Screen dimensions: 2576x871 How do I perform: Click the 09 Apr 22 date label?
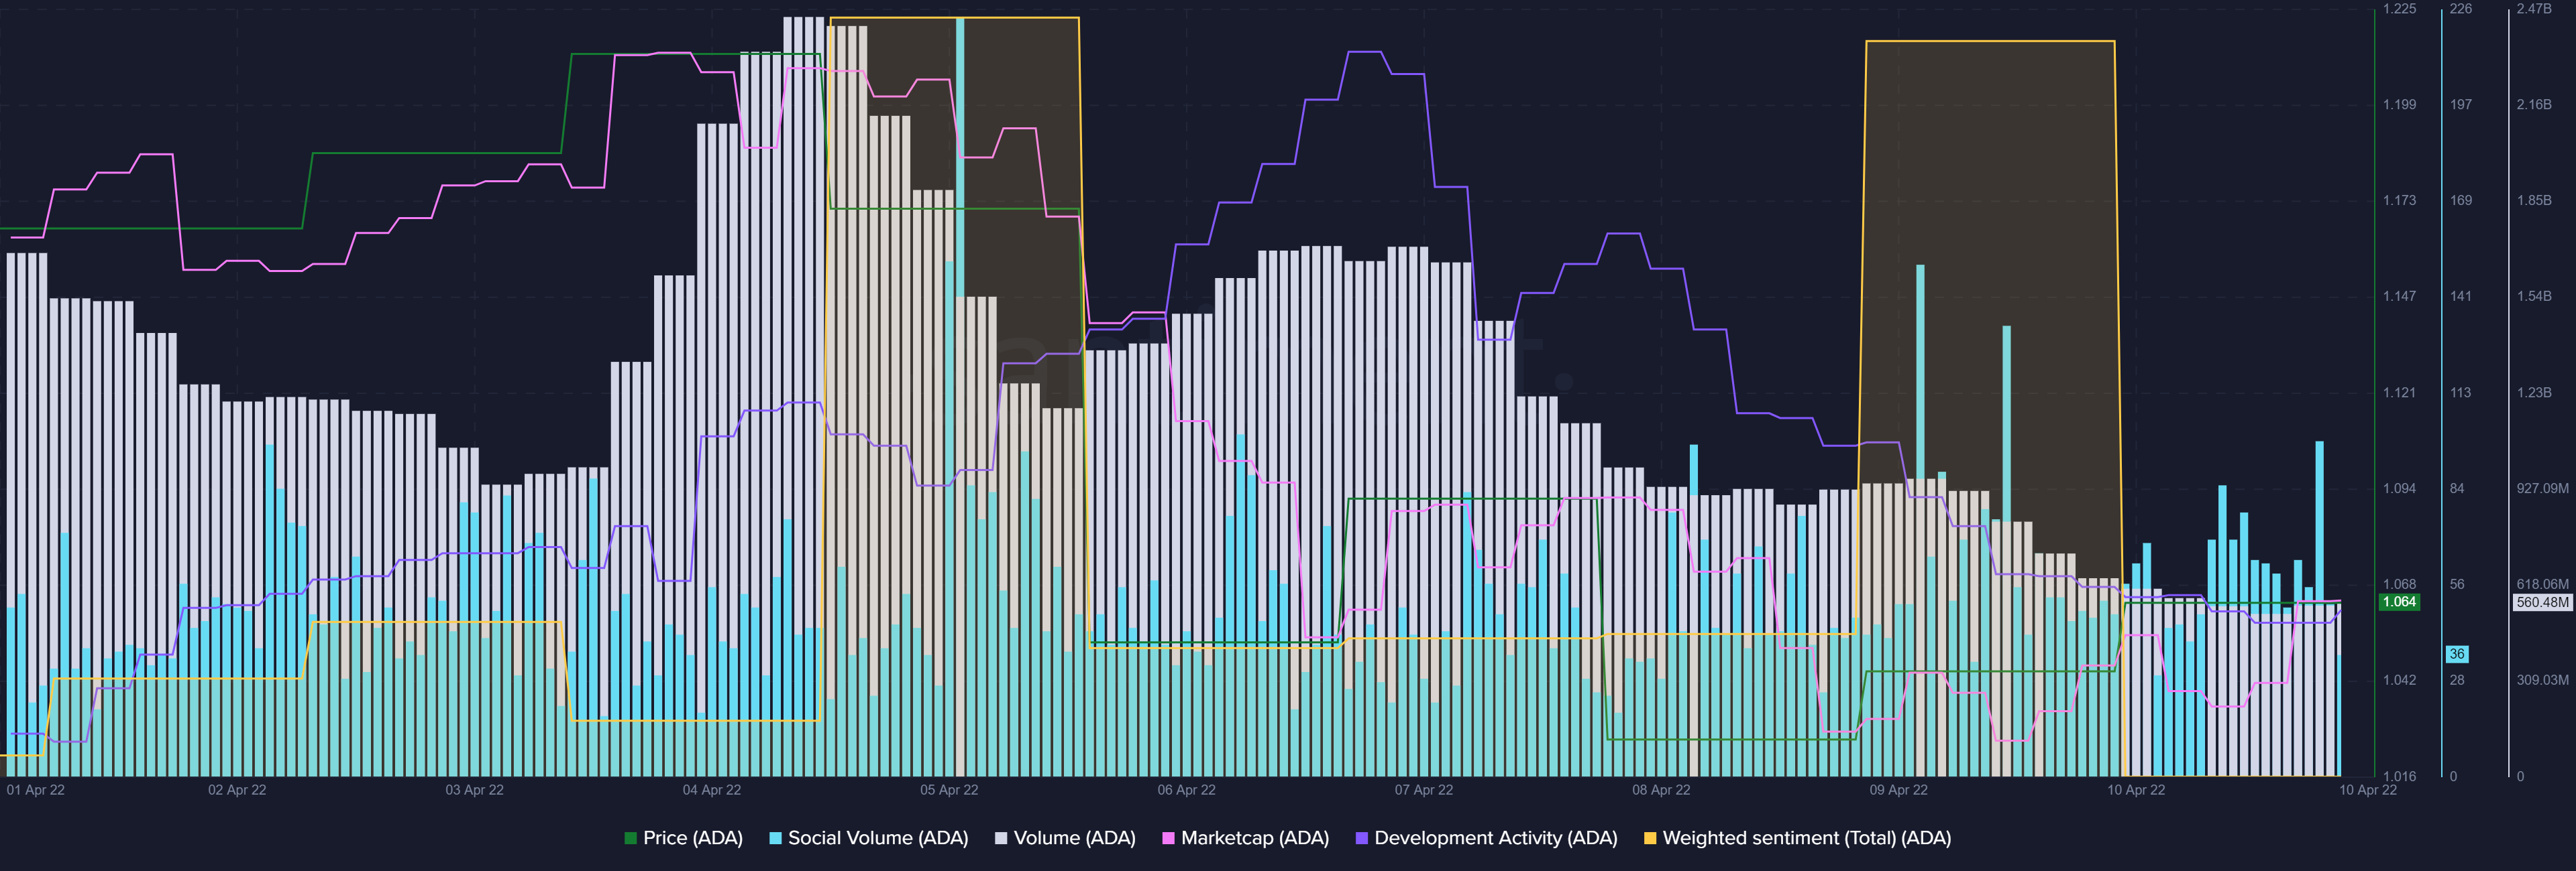tap(1899, 790)
